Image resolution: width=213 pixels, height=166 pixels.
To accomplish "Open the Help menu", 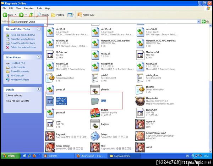I will tap(47, 8).
